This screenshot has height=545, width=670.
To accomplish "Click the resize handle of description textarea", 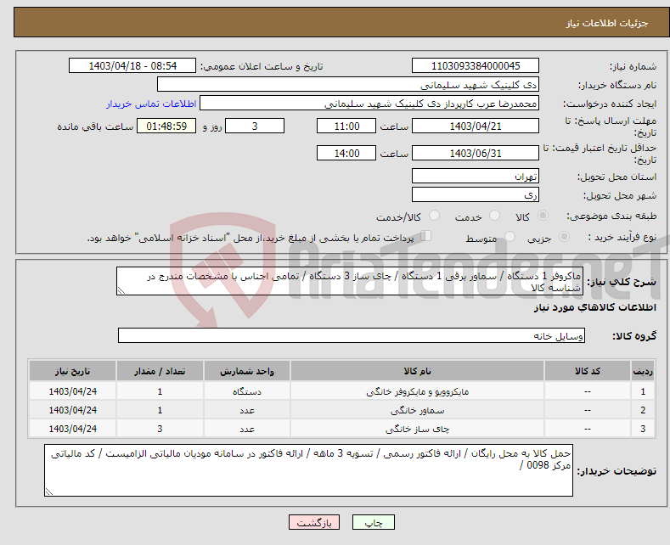I will click(121, 290).
